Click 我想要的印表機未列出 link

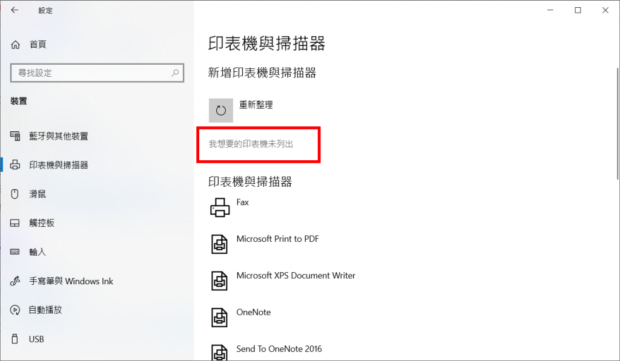coord(251,144)
